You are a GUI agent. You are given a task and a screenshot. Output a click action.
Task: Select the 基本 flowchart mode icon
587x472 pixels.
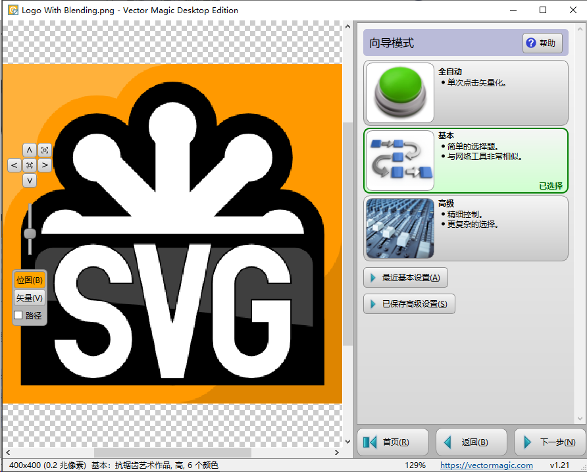400,161
